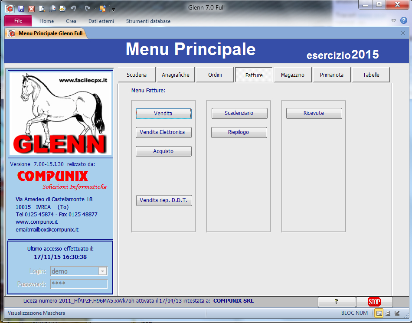Click the Vendita riep. D.D.T. button
This screenshot has height=323, width=412.
coord(164,200)
